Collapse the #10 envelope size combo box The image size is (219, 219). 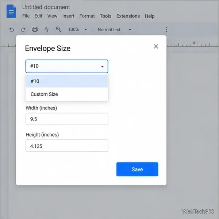coord(67,66)
